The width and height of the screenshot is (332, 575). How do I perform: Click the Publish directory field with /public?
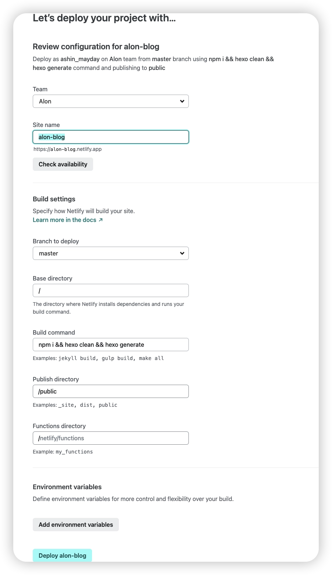coord(110,391)
